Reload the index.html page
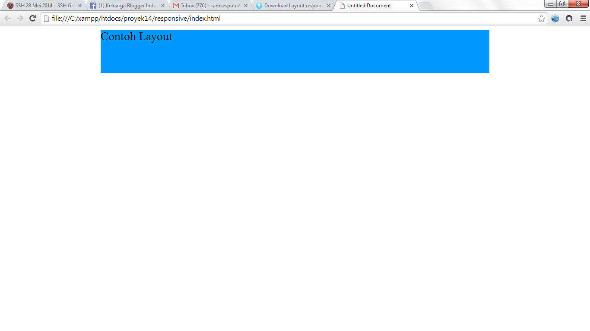This screenshot has height=331, width=590. coord(32,18)
